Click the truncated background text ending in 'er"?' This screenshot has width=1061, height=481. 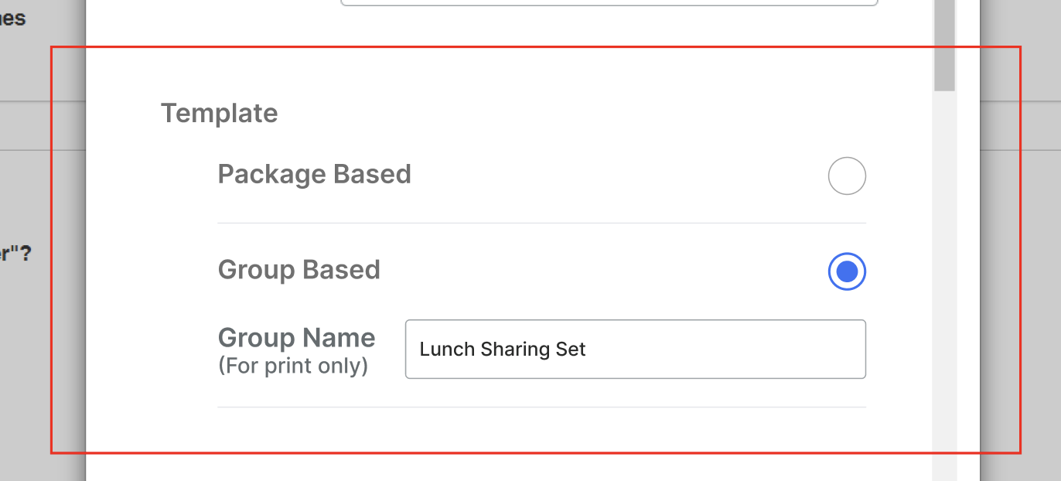(x=15, y=254)
